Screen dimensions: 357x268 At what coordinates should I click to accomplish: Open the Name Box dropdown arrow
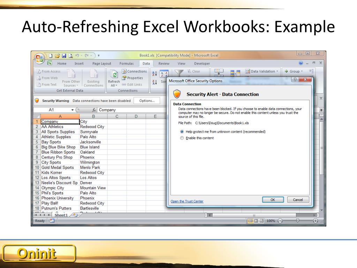(x=73, y=110)
